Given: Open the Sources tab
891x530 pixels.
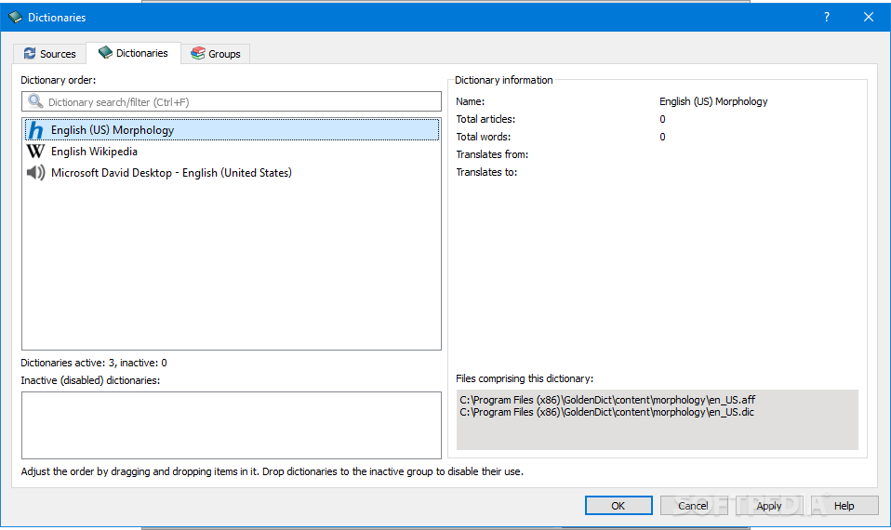Looking at the screenshot, I should click(49, 53).
